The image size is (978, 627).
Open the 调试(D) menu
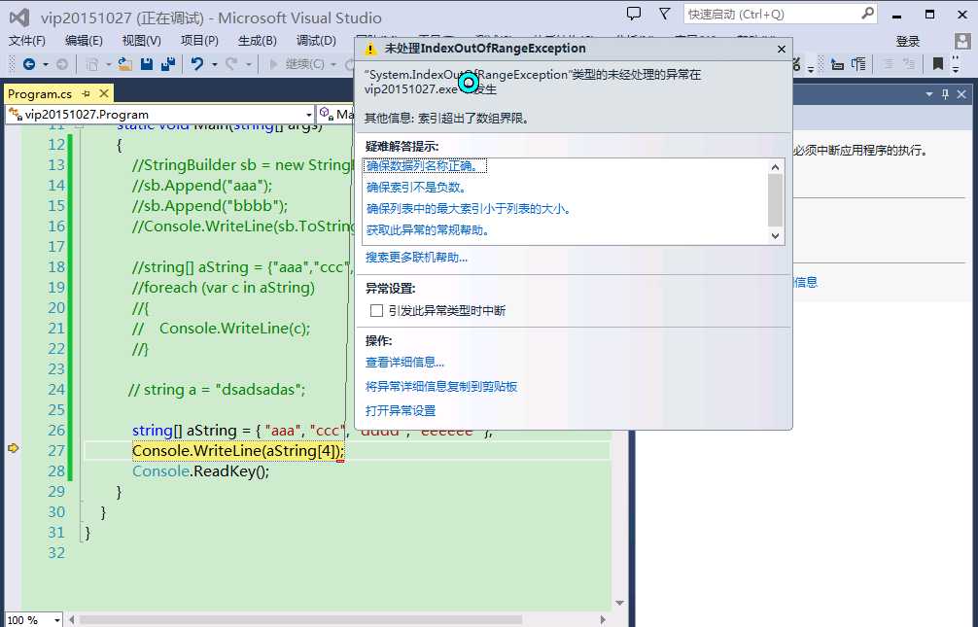pyautogui.click(x=316, y=41)
